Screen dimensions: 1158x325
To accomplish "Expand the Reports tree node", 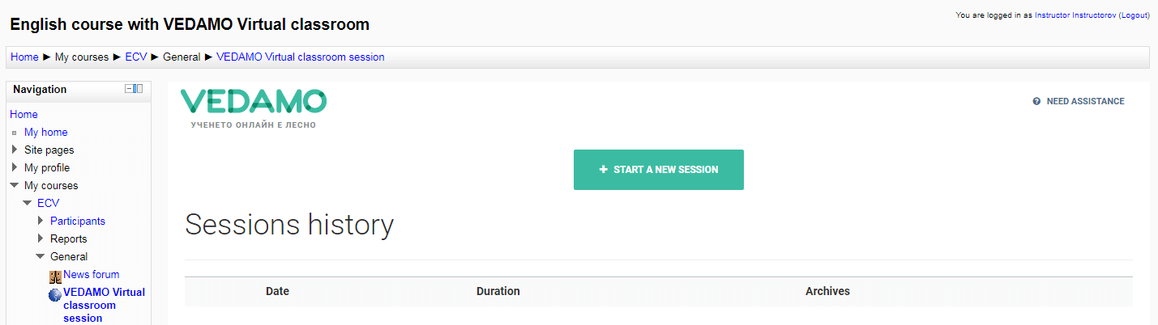I will (41, 238).
